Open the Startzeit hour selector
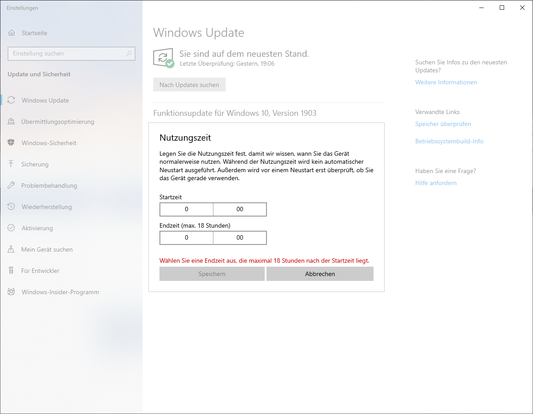 (x=187, y=209)
